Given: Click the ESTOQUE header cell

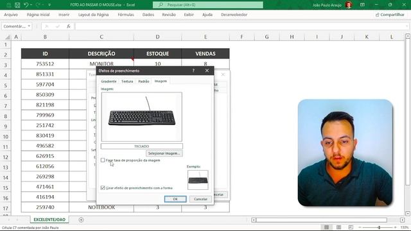Looking at the screenshot, I should pos(157,54).
